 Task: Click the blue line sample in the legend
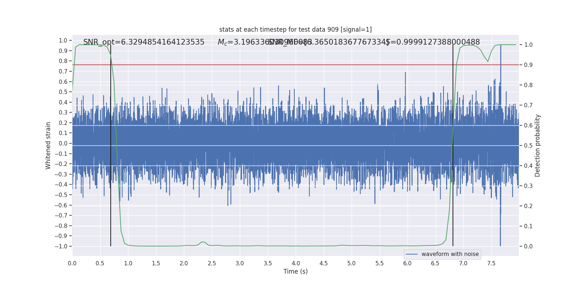(412, 254)
